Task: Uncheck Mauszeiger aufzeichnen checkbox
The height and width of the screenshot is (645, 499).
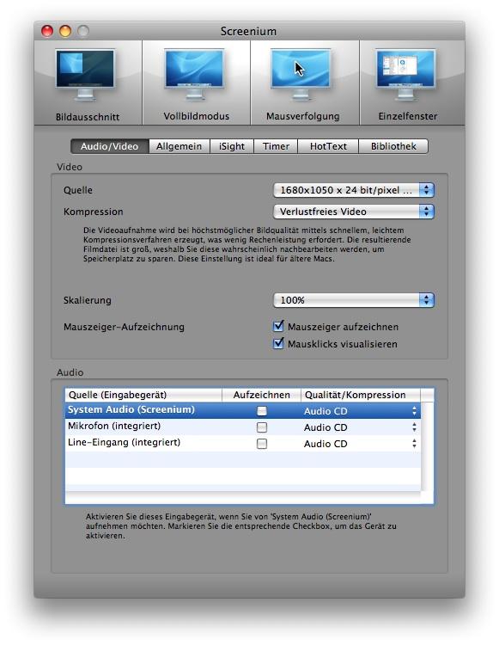Action: click(278, 327)
